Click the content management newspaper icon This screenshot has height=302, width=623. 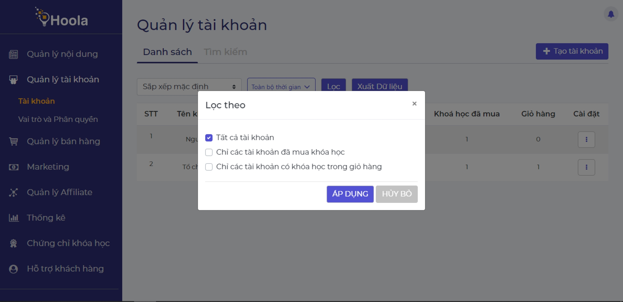14,54
